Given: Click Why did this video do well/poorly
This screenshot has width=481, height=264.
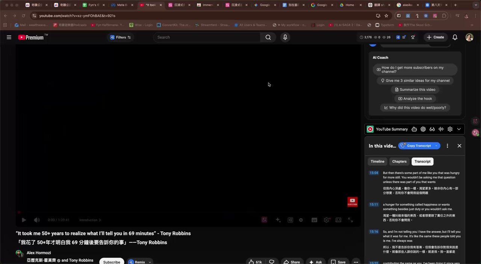Looking at the screenshot, I should [415, 107].
